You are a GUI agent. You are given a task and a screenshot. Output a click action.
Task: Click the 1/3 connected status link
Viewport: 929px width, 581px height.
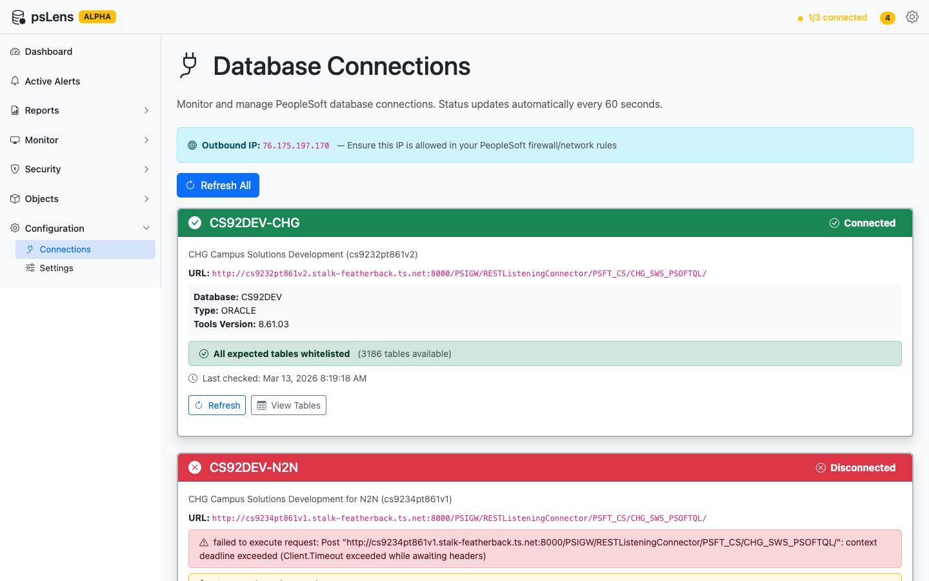(837, 17)
